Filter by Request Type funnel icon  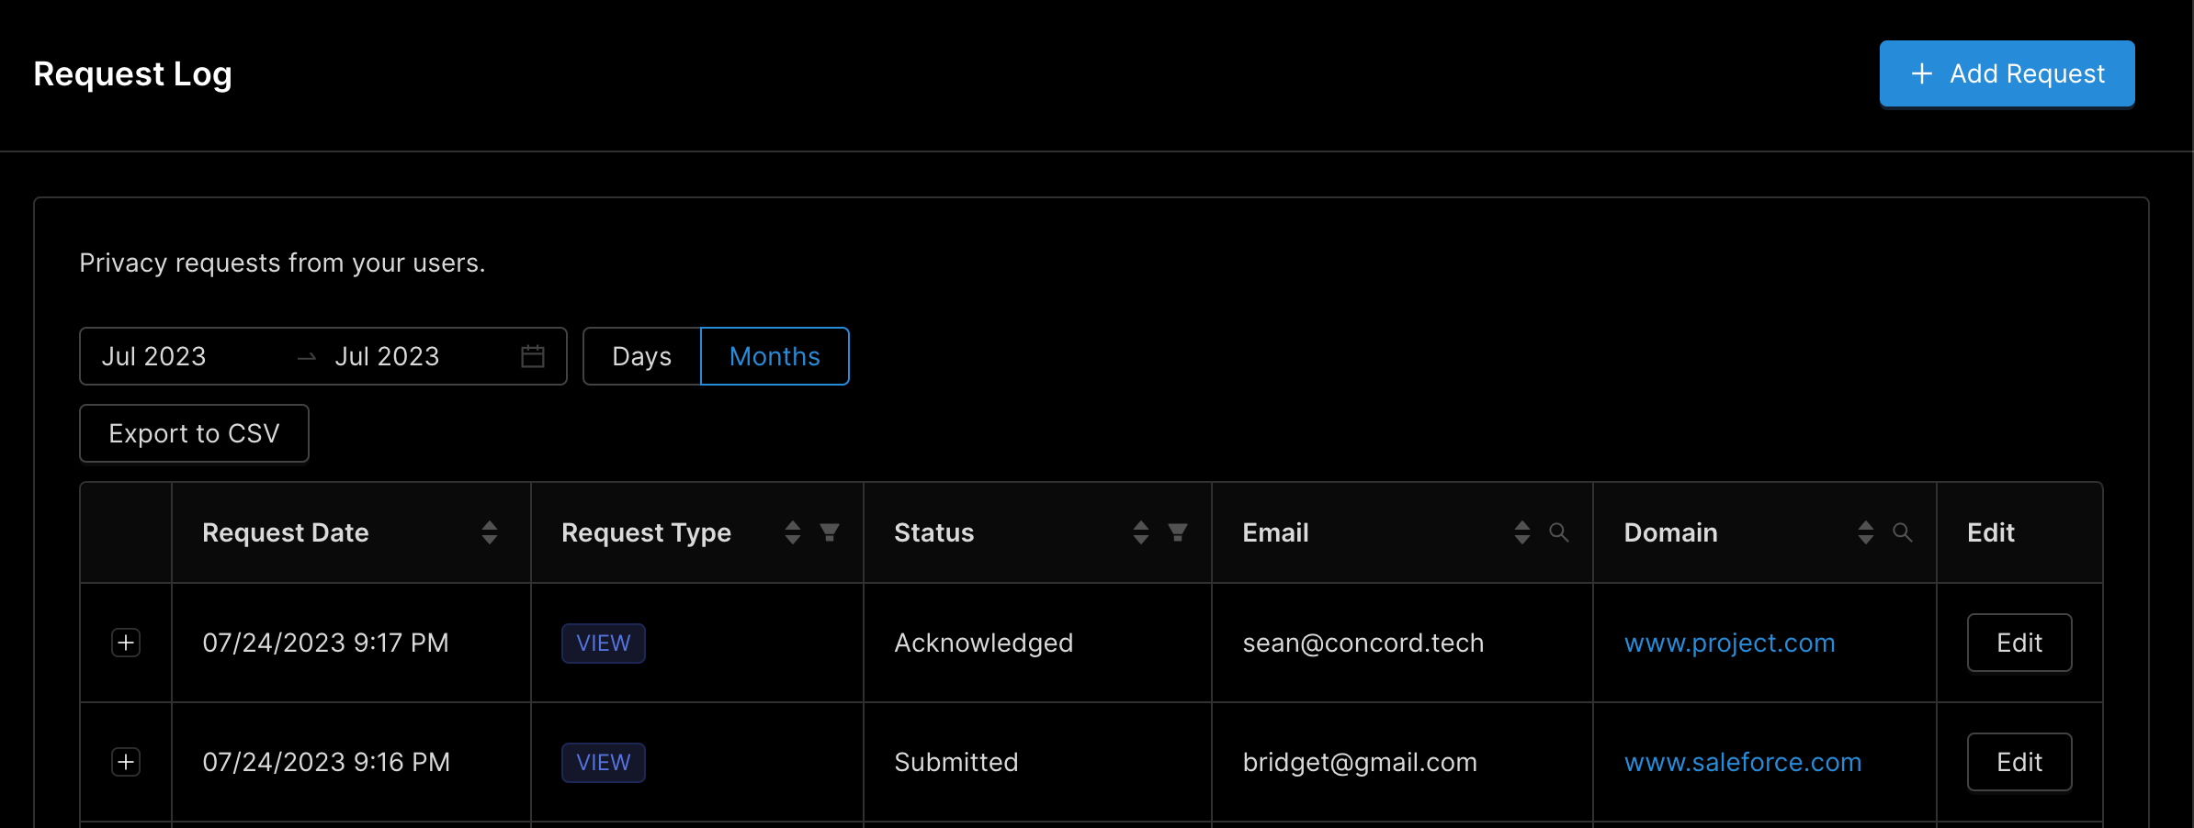click(x=830, y=532)
